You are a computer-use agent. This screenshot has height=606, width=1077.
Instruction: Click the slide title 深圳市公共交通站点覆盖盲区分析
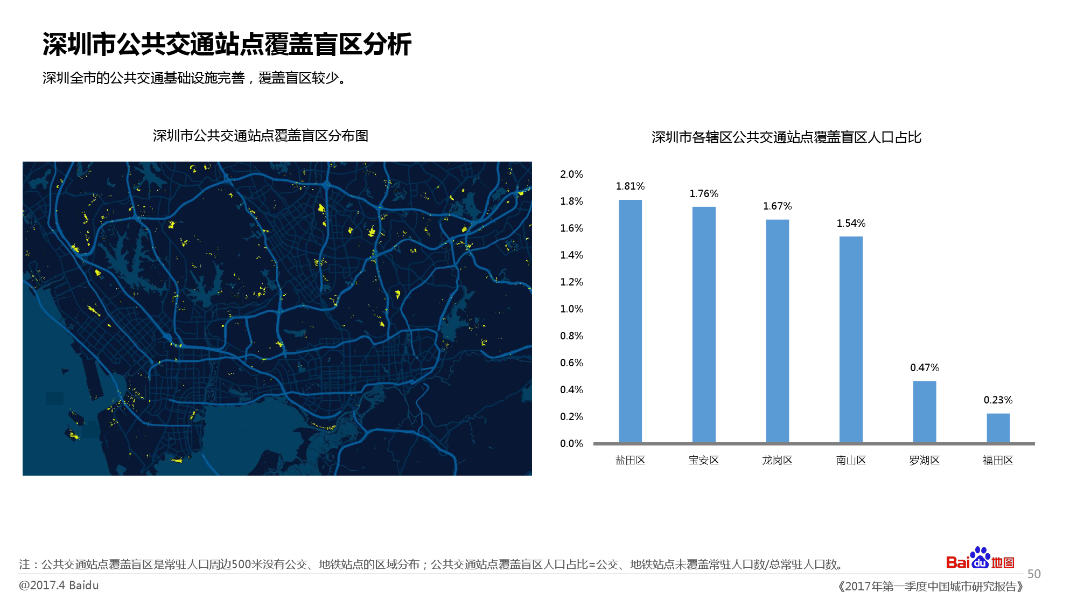[227, 44]
